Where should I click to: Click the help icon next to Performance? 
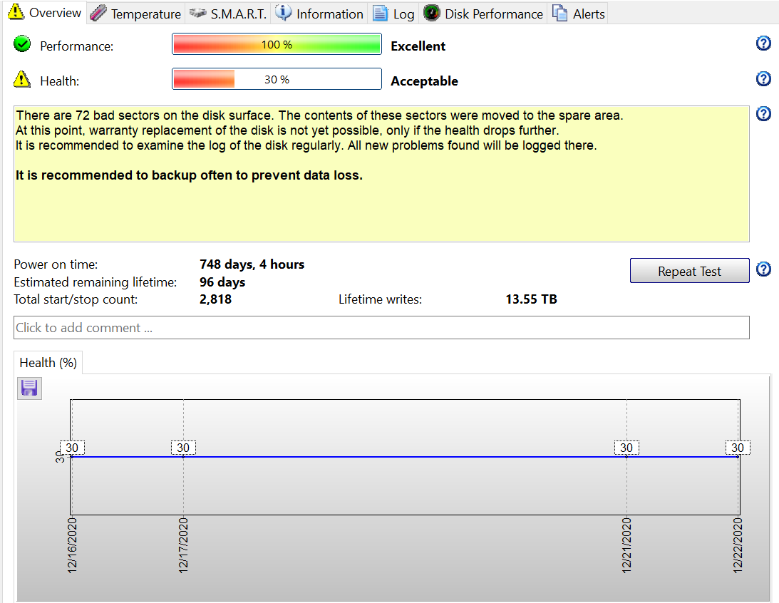pyautogui.click(x=763, y=43)
